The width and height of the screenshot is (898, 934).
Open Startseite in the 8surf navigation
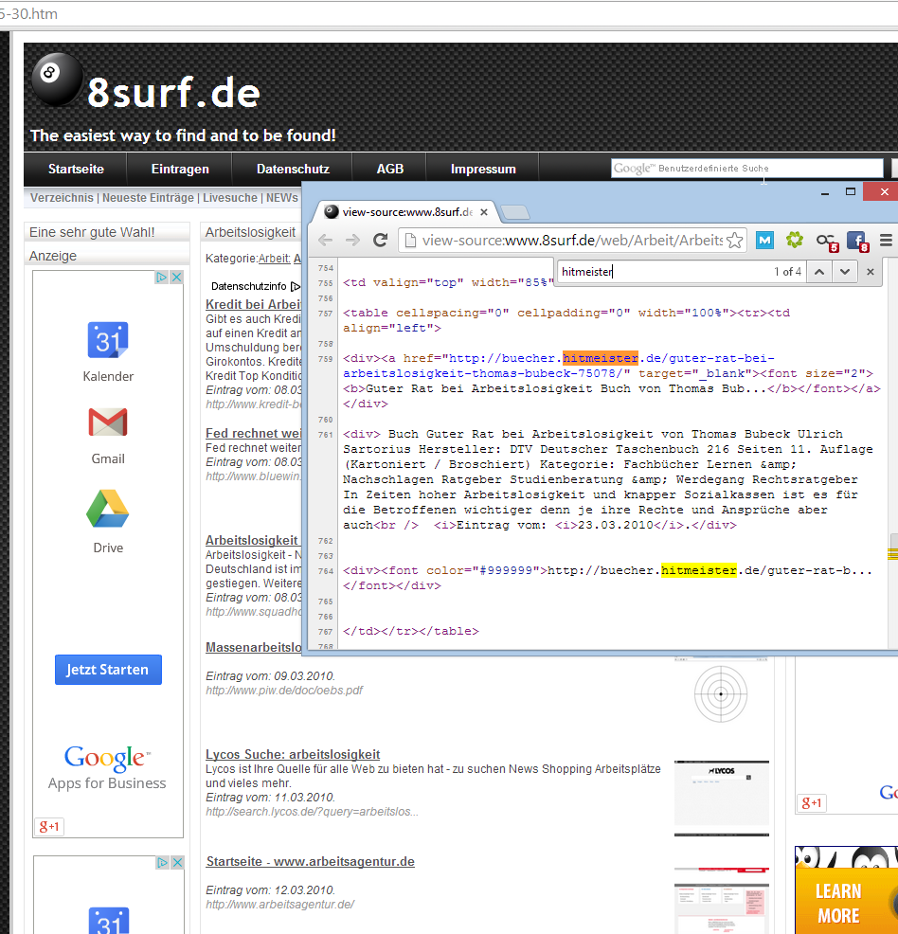click(76, 170)
